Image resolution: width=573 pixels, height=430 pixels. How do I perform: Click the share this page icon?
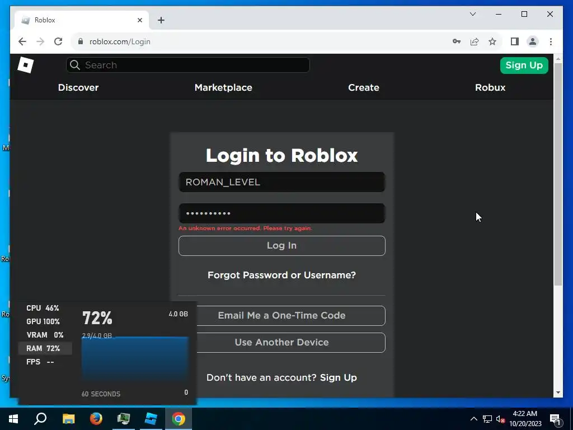point(475,41)
